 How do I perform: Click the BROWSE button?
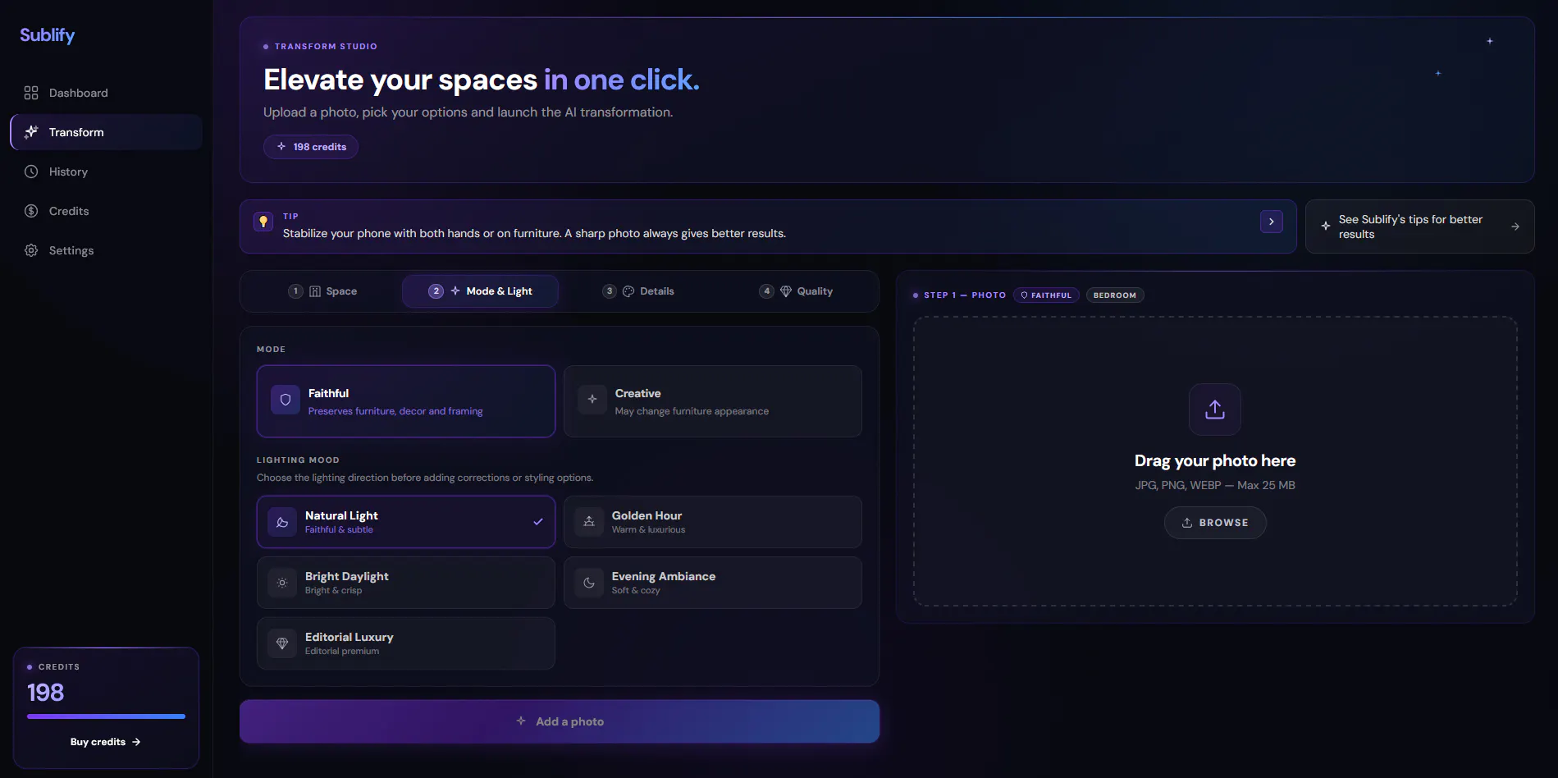[1215, 523]
